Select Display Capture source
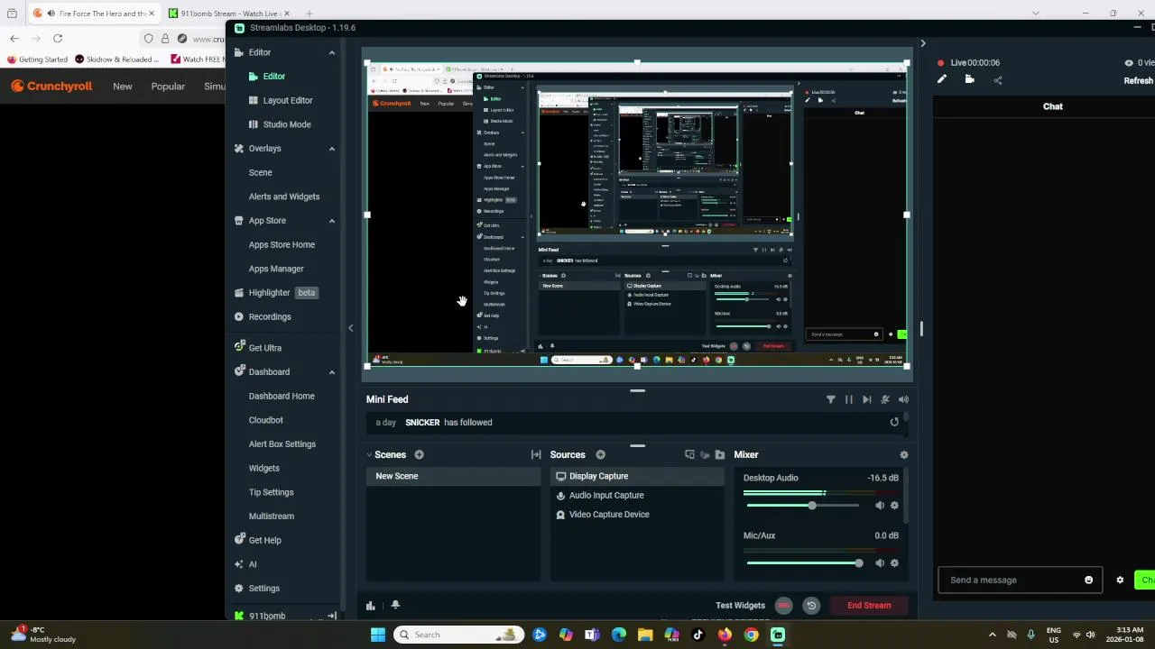1155x649 pixels. coord(636,476)
